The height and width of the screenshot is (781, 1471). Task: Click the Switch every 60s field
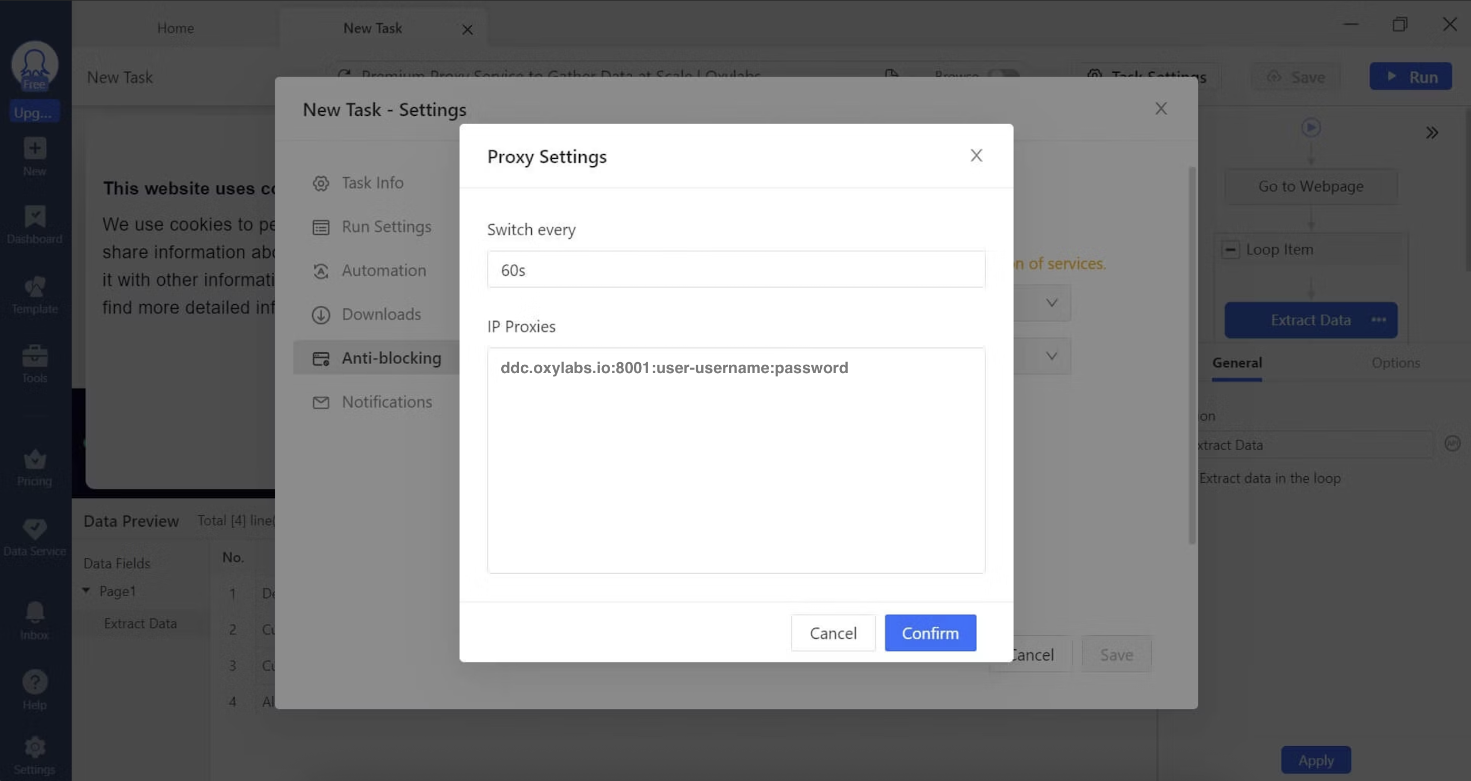click(x=736, y=269)
